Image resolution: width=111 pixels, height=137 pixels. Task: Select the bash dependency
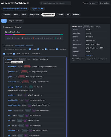[10, 110]
